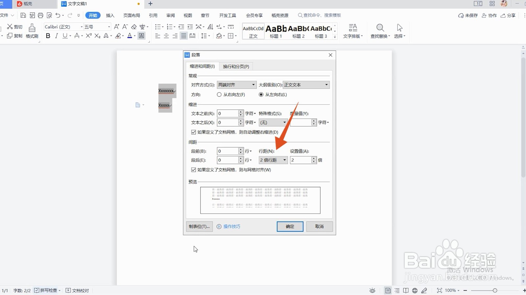Click the Select (选择) cursor icon
526x295 pixels.
click(x=399, y=28)
